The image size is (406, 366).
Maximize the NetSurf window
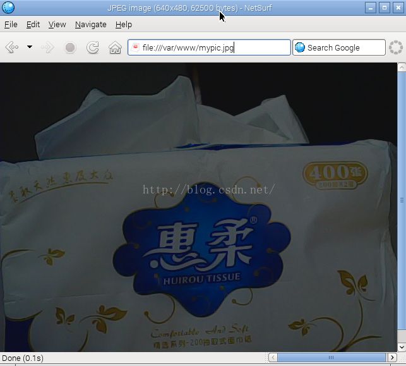pyautogui.click(x=385, y=8)
